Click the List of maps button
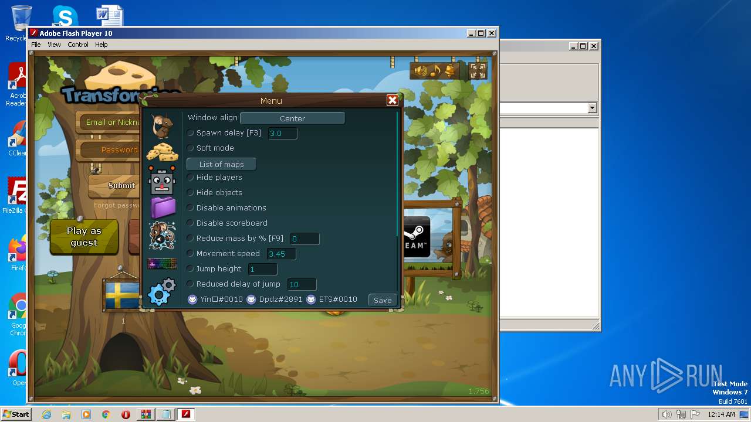The width and height of the screenshot is (751, 422). 221,164
